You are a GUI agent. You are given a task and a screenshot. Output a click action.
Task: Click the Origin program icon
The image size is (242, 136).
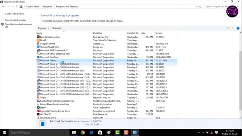pos(38,97)
